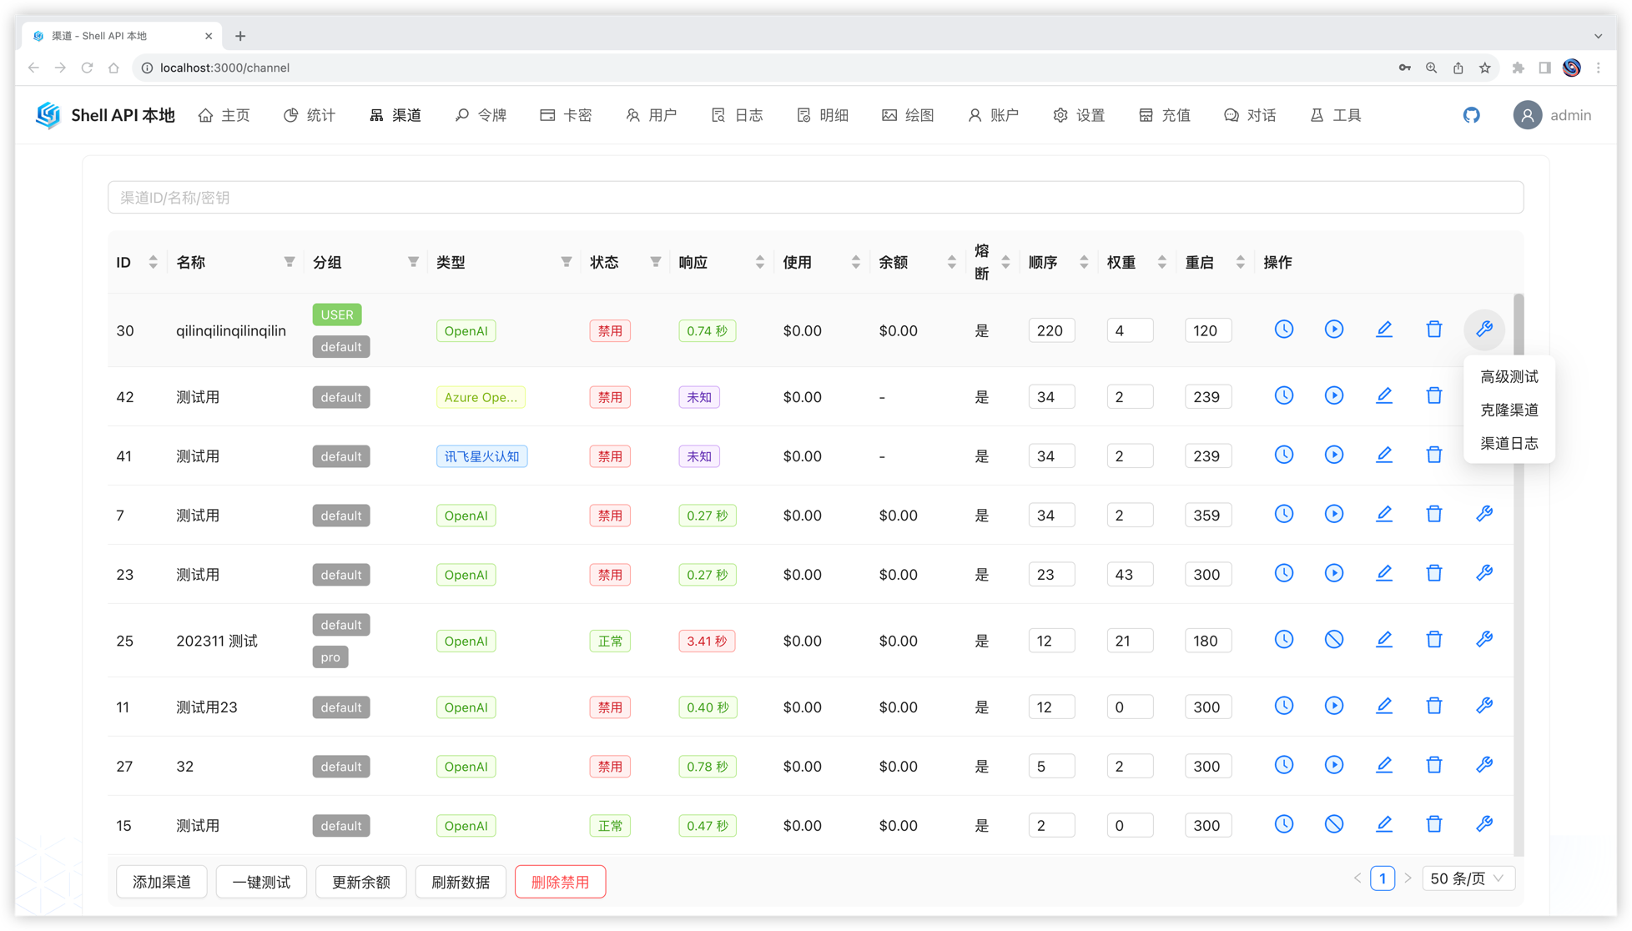This screenshot has width=1632, height=931.
Task: Edit channel 27 with pencil icon
Action: point(1383,765)
